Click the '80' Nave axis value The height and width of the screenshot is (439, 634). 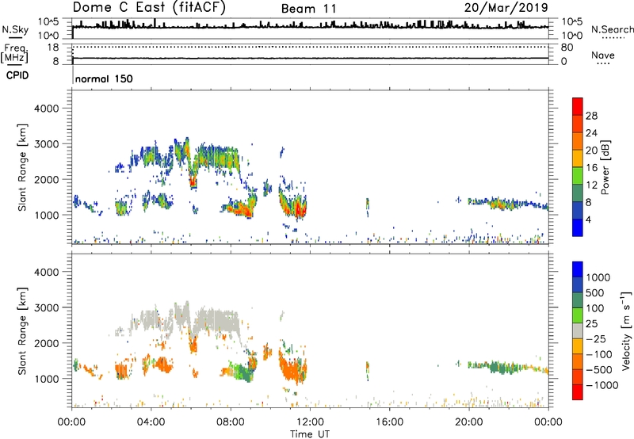point(567,48)
